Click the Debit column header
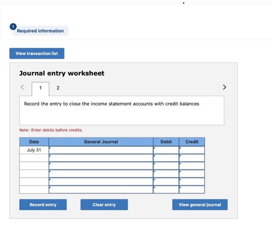The height and width of the screenshot is (234, 271). (x=166, y=142)
